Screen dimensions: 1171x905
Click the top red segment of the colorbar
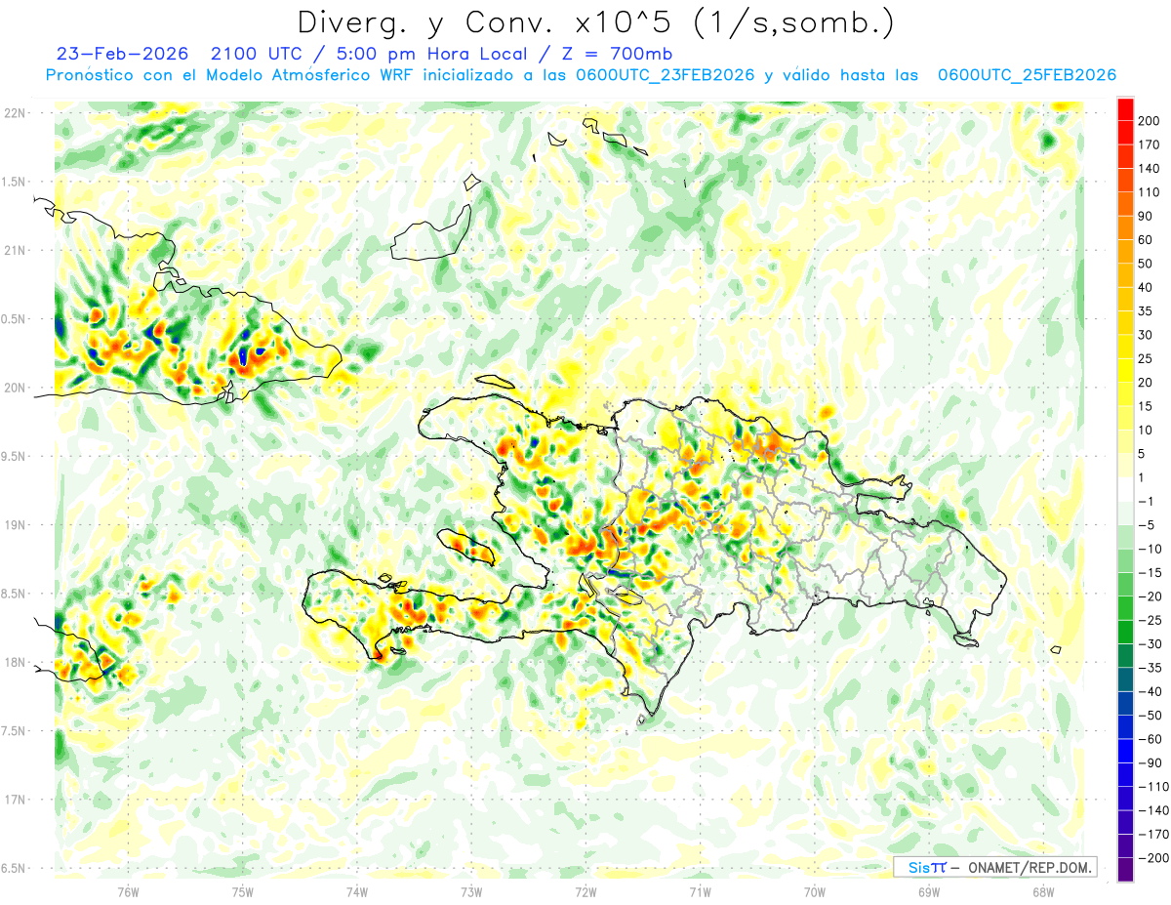tap(1125, 109)
